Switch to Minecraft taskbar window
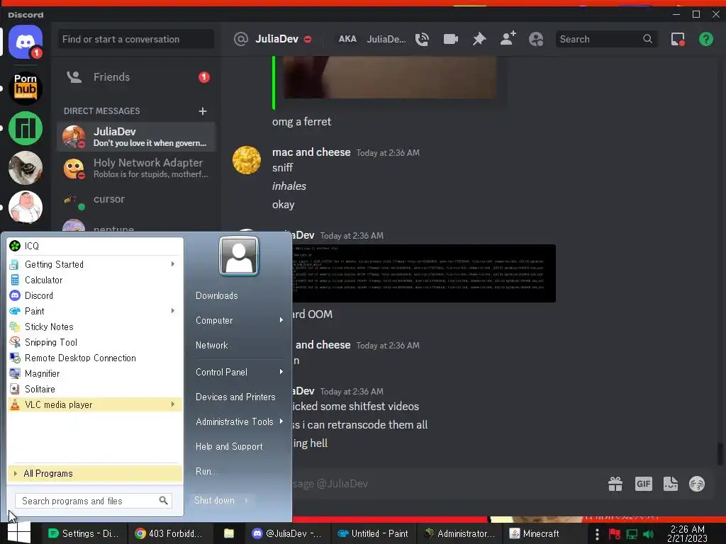This screenshot has height=544, width=726. 535,533
